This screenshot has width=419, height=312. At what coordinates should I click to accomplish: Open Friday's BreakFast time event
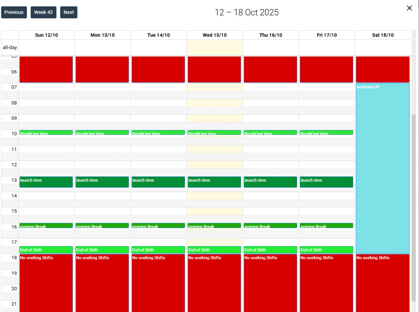tap(326, 133)
